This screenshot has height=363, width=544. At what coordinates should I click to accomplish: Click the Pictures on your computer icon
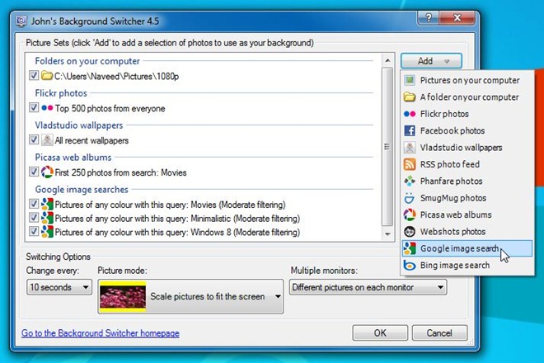(410, 80)
